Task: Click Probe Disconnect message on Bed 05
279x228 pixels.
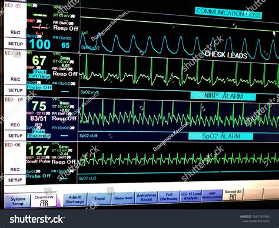Action: pyautogui.click(x=39, y=133)
